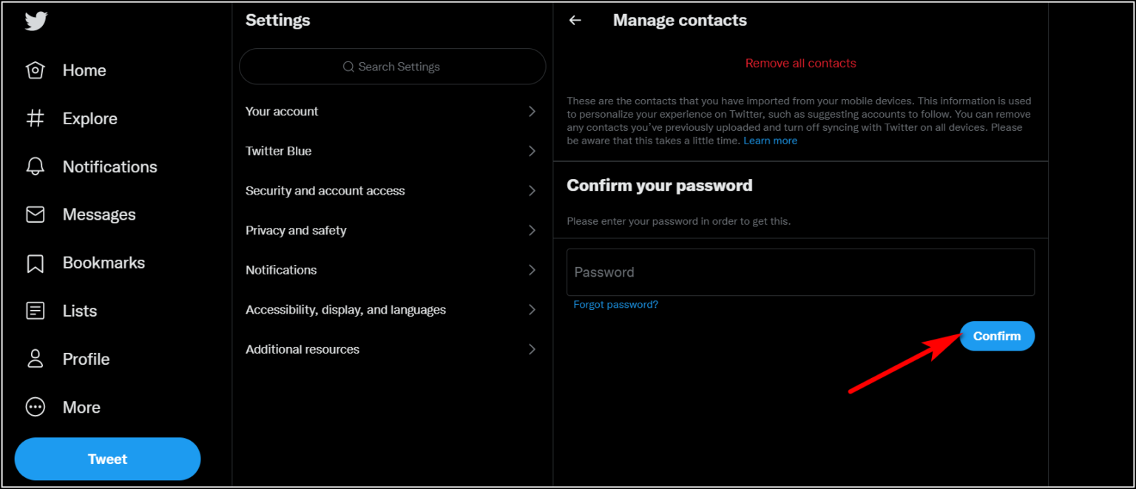Open Notifications via the bell icon
Image resolution: width=1136 pixels, height=489 pixels.
35,166
